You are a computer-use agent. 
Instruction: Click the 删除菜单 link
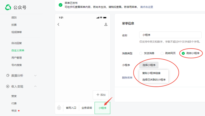(127, 78)
